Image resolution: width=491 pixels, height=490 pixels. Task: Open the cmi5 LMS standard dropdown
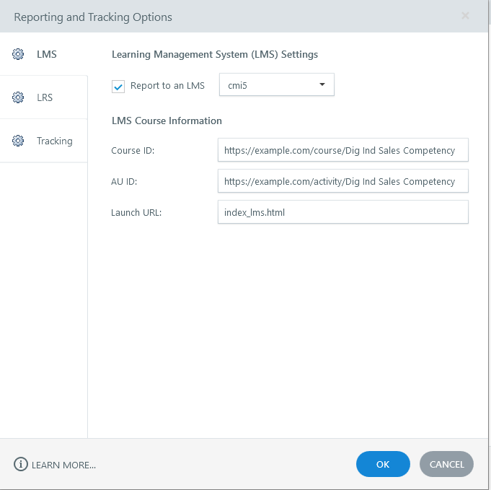pos(276,85)
